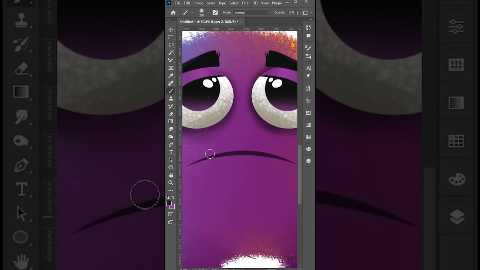The image size is (480, 270).
Task: Open the View menu
Action: point(265,3)
